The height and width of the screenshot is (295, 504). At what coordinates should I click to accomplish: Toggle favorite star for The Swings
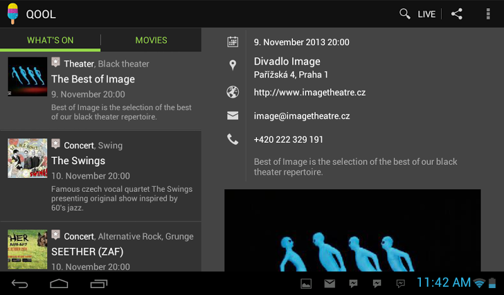click(x=55, y=144)
